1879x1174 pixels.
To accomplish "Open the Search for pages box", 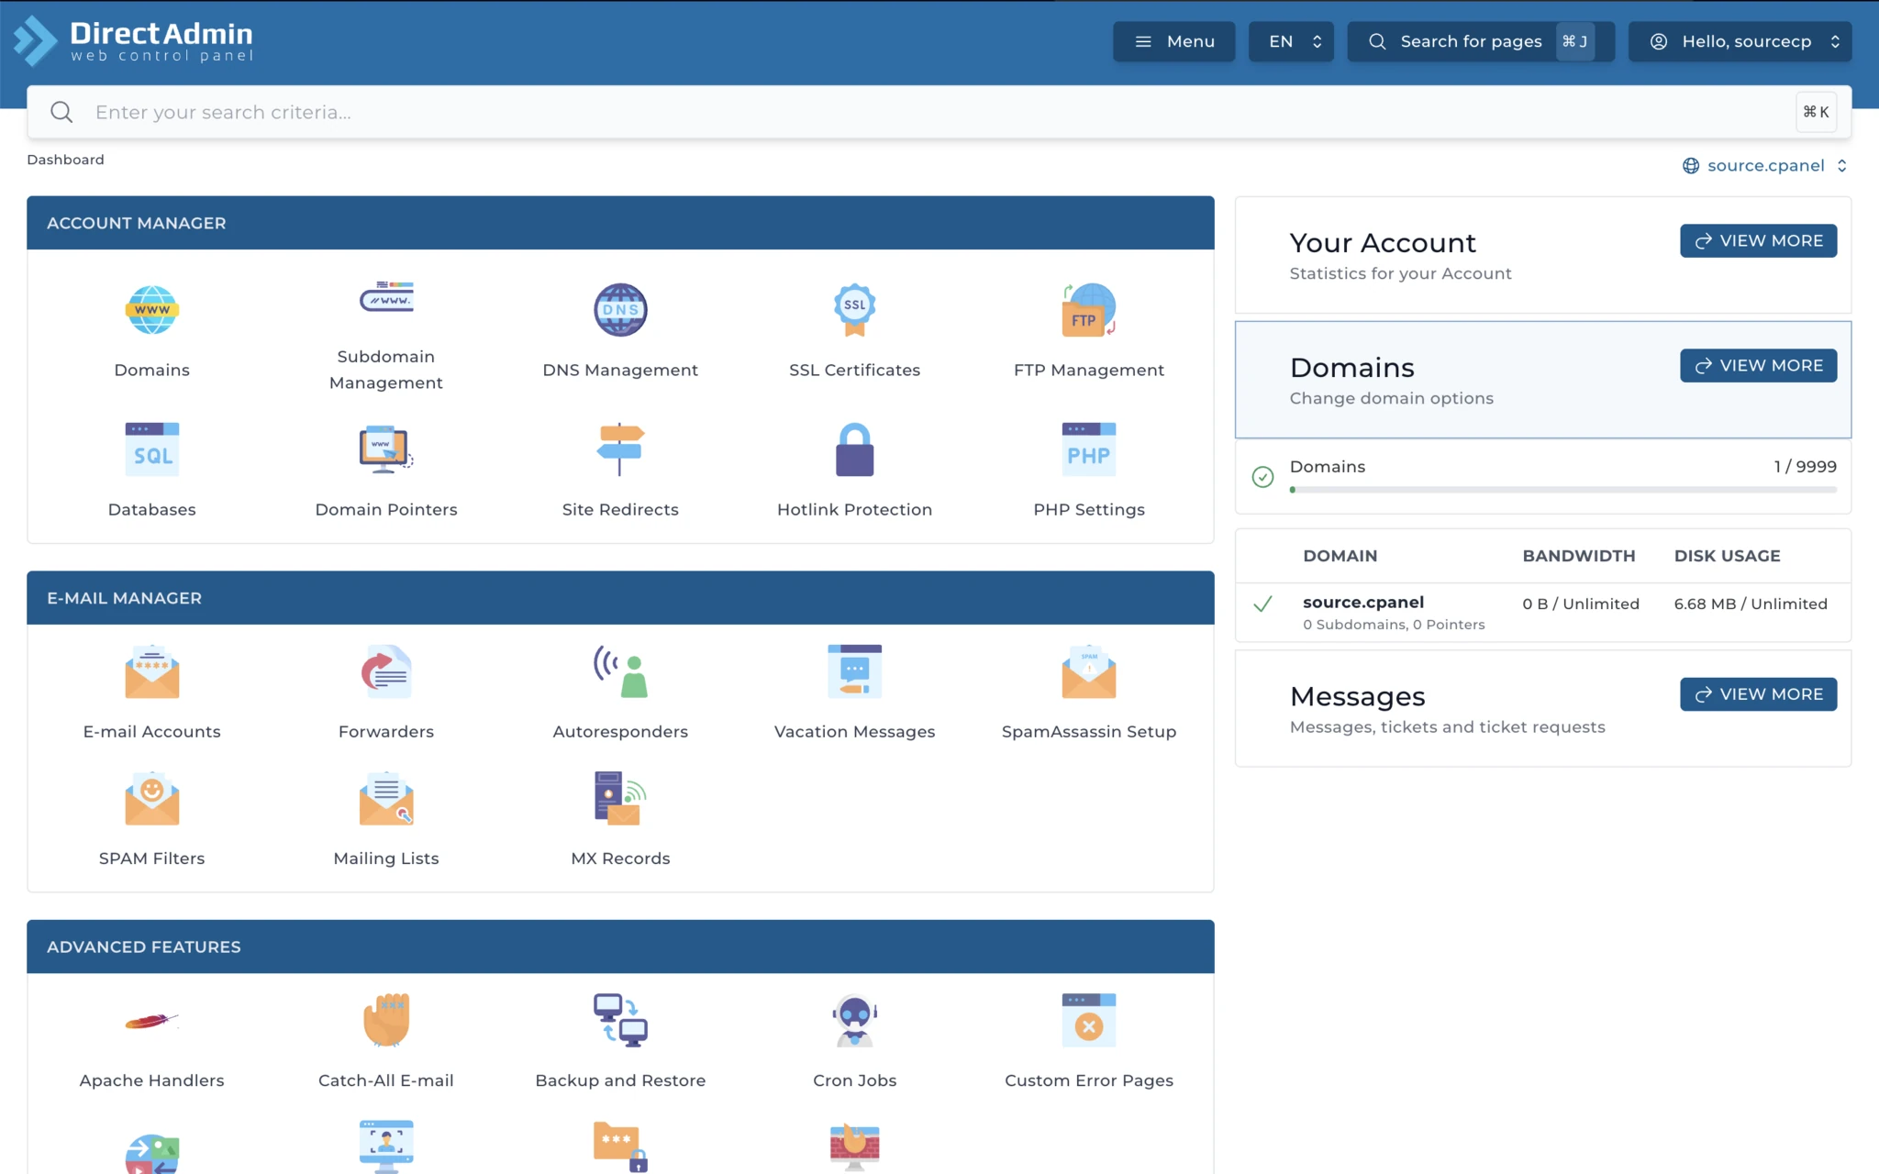I will pos(1481,41).
